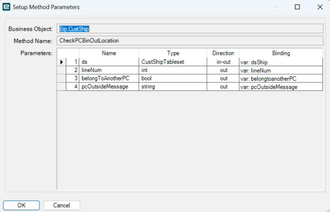The width and height of the screenshot is (330, 212).
Task: Select the 'lineNum' name cell
Action: click(x=109, y=70)
